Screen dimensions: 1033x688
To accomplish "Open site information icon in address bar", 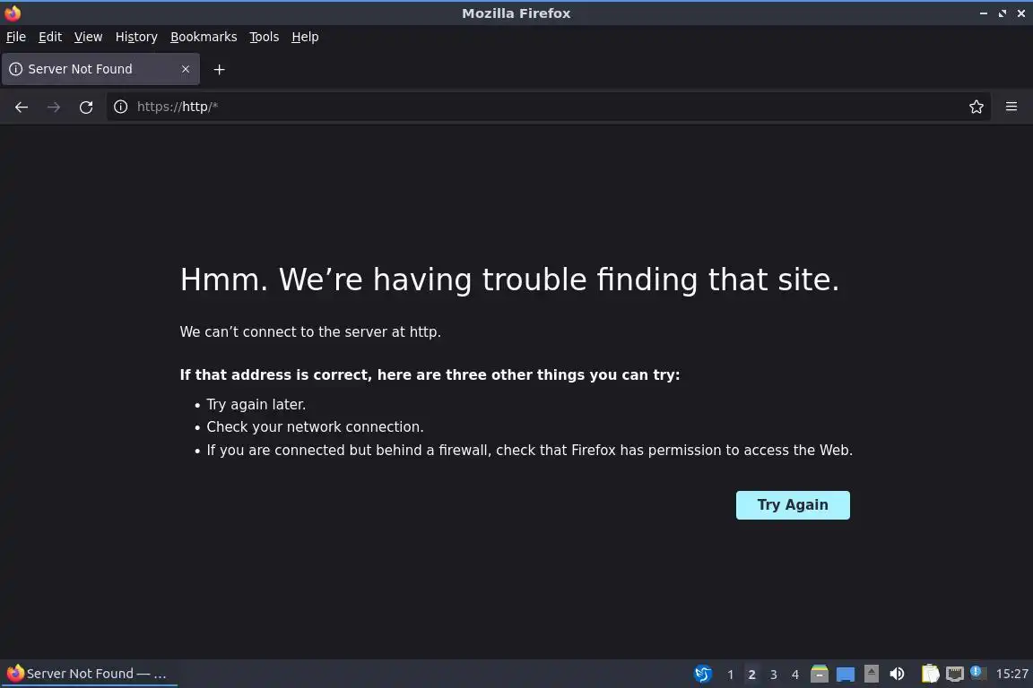I will click(120, 107).
